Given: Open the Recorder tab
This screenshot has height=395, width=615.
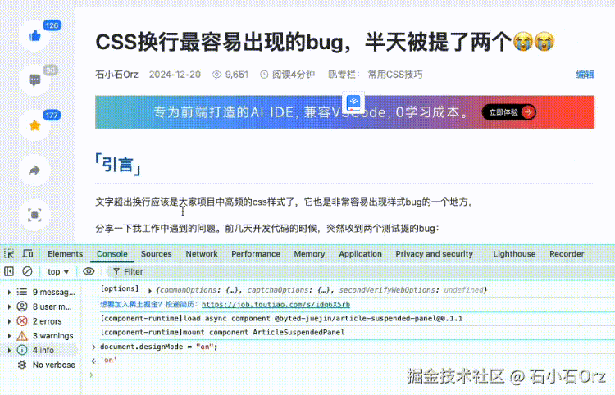Looking at the screenshot, I should (x=567, y=253).
